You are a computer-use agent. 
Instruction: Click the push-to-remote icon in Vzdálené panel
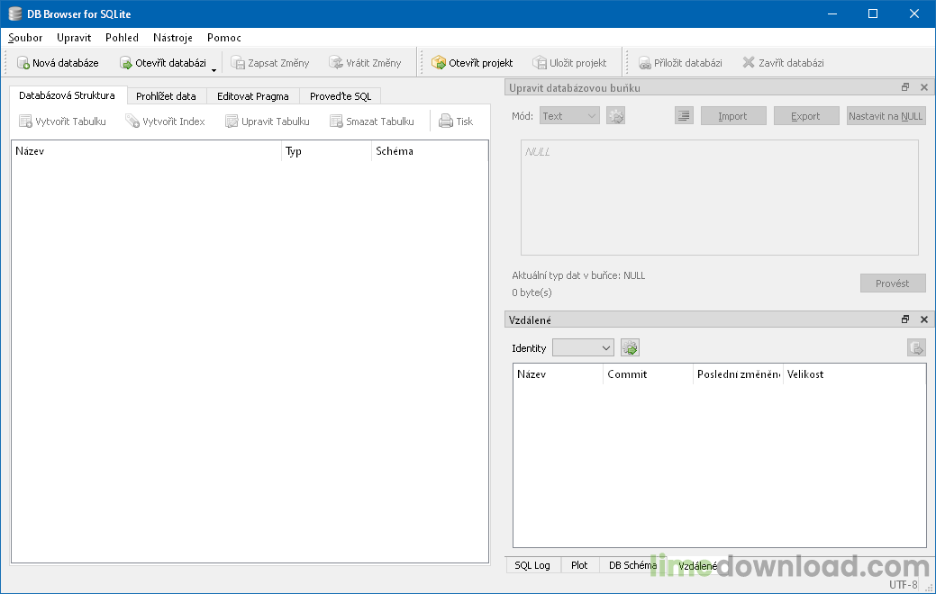[x=916, y=347]
